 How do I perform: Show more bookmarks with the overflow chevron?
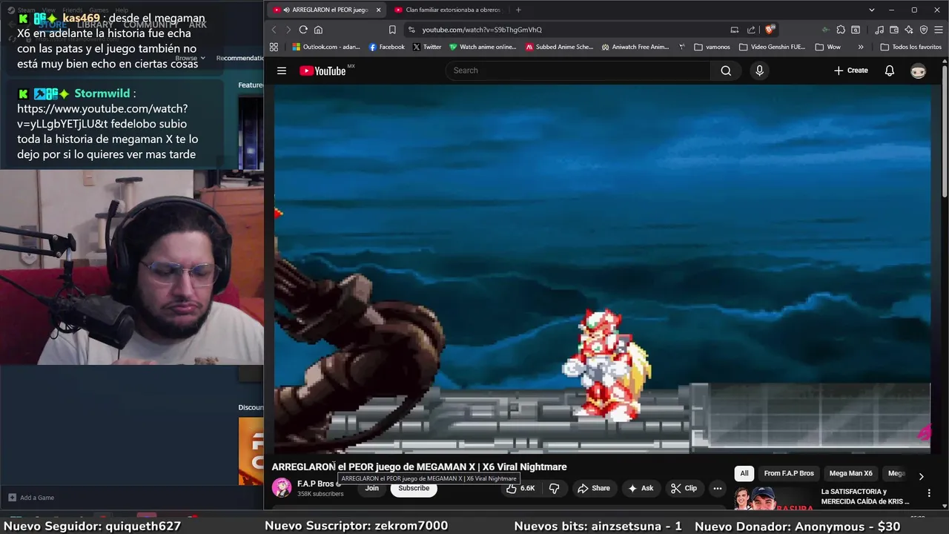pyautogui.click(x=860, y=47)
